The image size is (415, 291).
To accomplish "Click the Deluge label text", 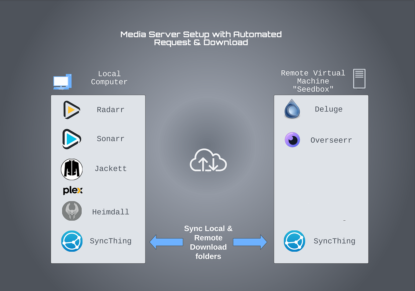I will point(329,109).
